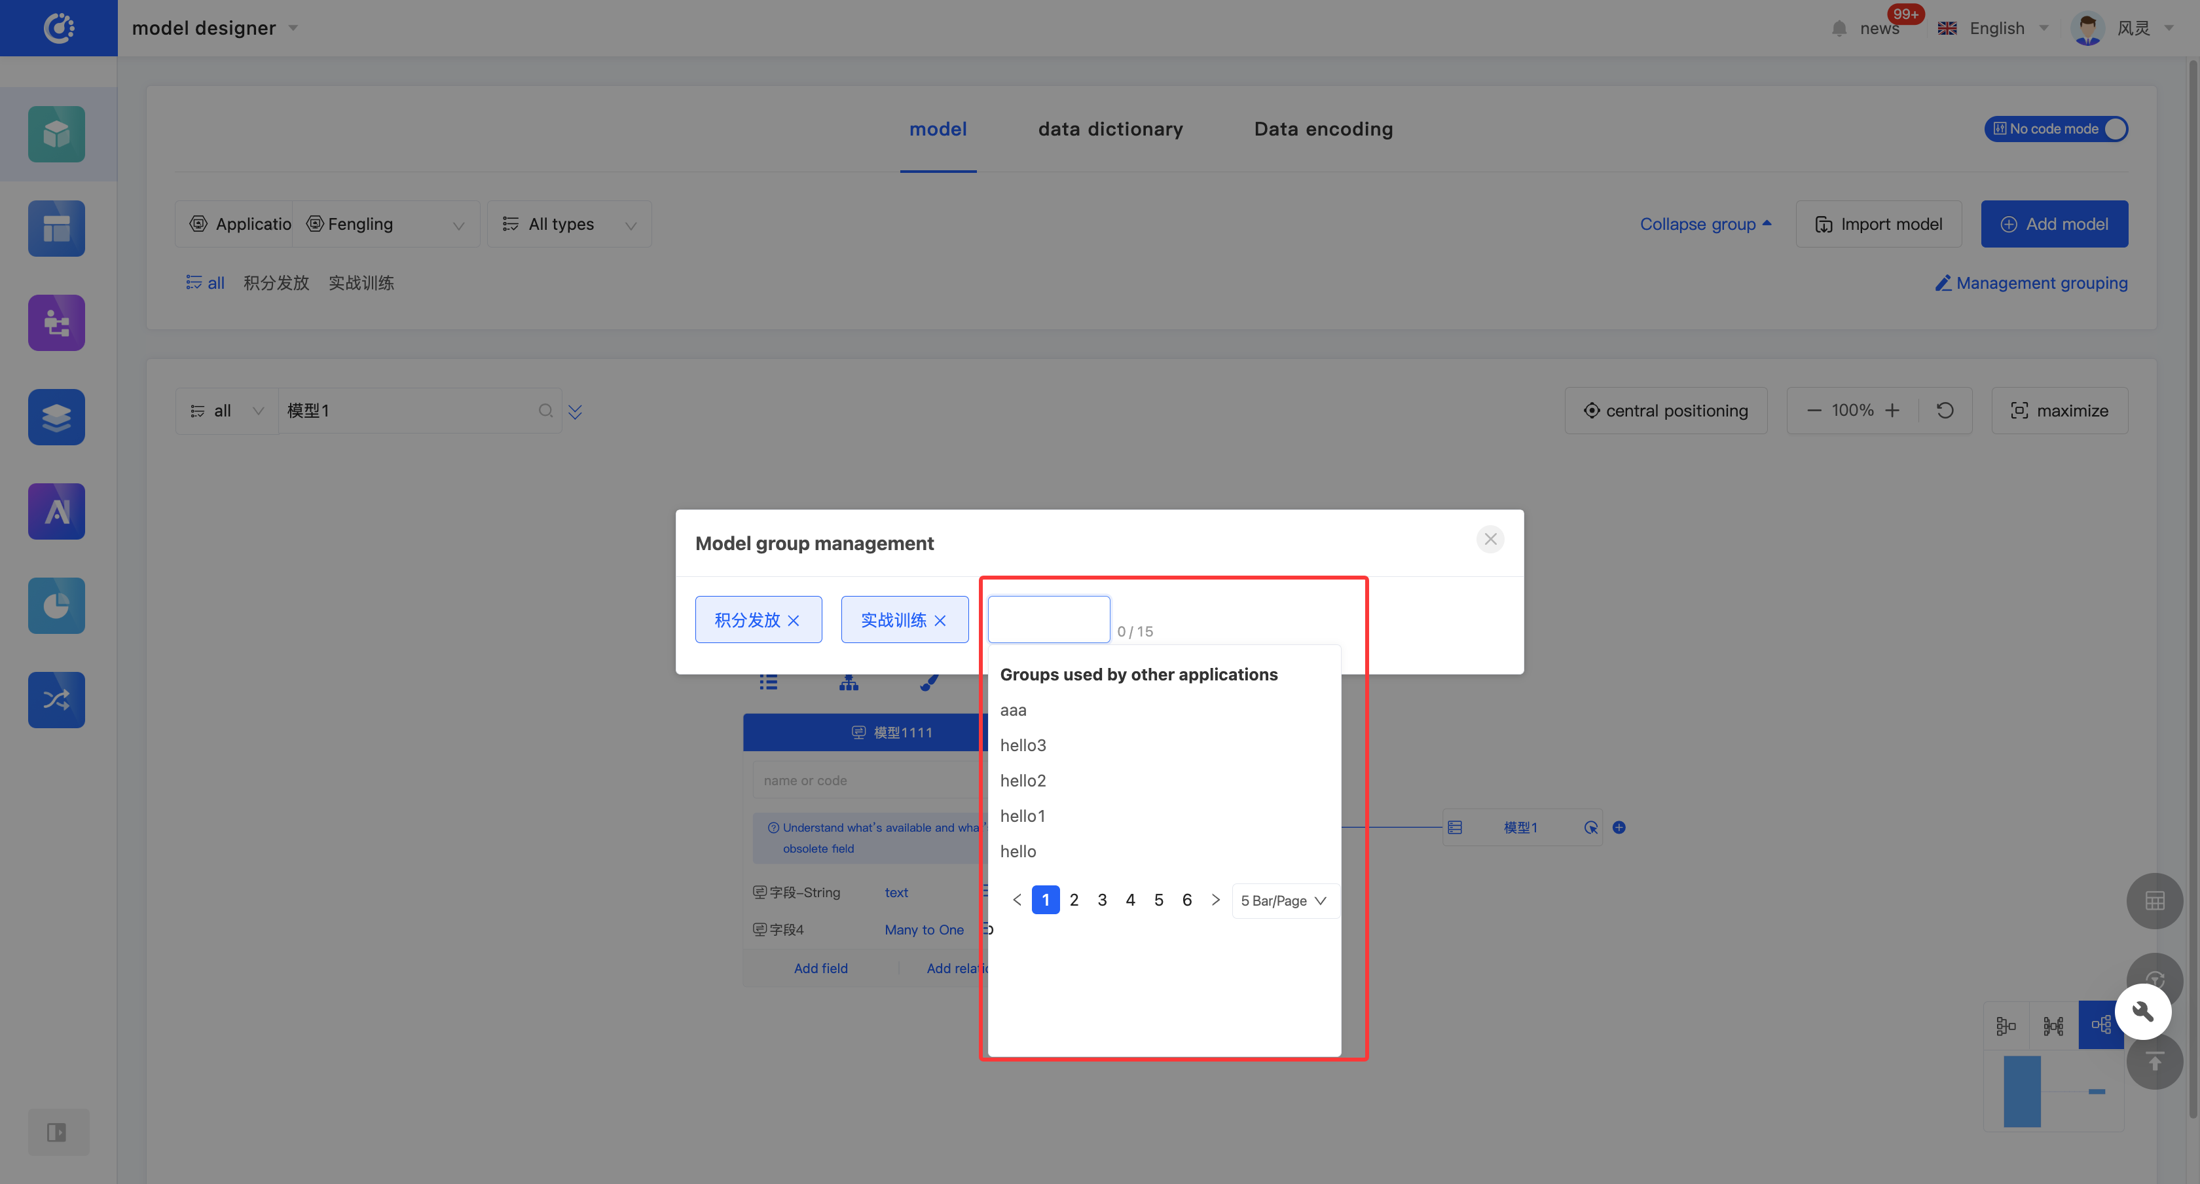Remove the 积分发放 group tag
Viewport: 2200px width, 1184px height.
[794, 621]
